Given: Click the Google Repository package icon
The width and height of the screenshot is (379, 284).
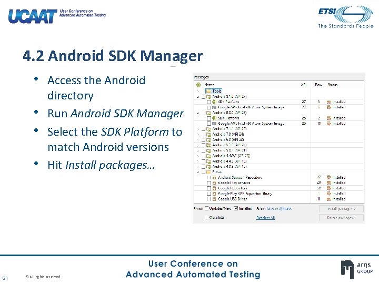Looking at the screenshot, I should pyautogui.click(x=214, y=188).
